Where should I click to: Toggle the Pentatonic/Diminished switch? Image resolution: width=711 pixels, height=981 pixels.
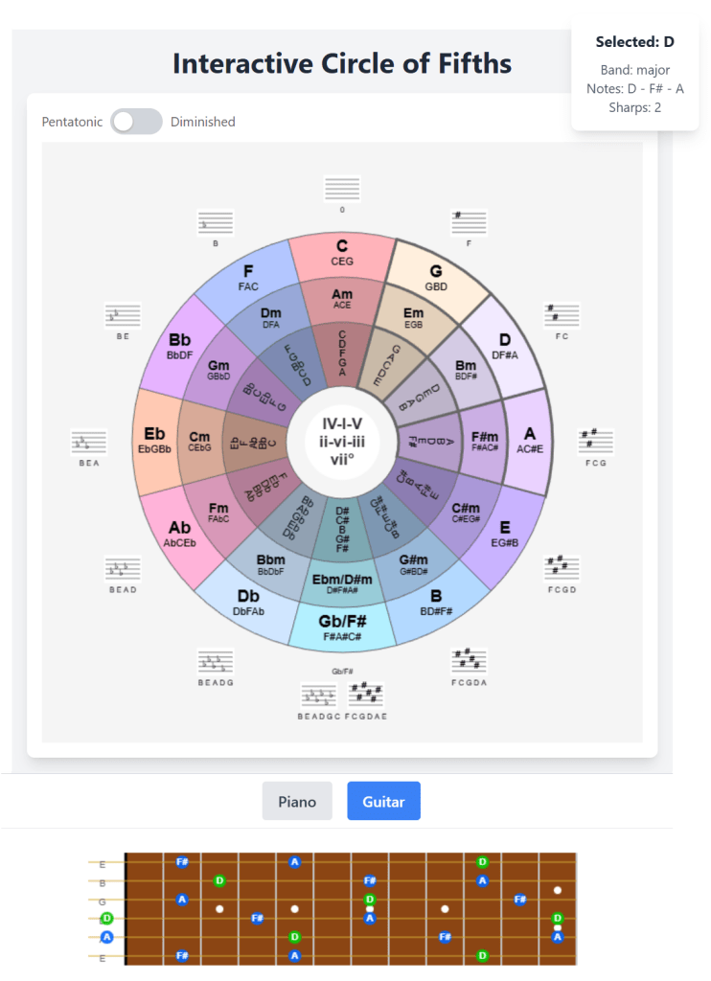point(136,122)
